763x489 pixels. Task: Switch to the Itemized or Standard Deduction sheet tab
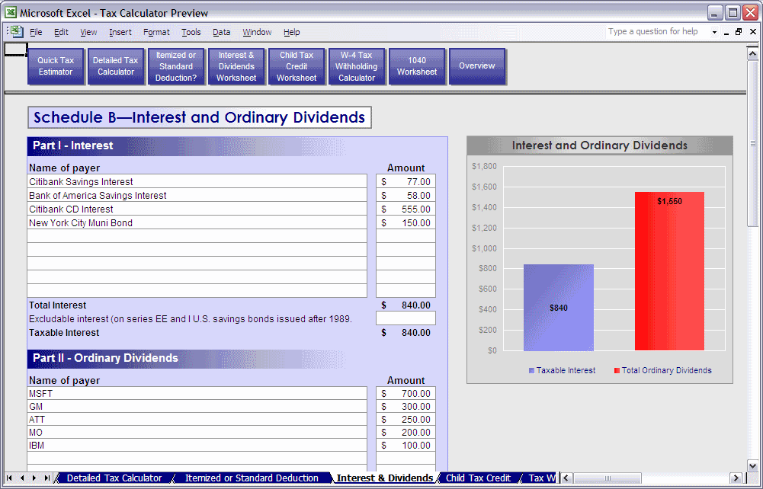point(252,478)
